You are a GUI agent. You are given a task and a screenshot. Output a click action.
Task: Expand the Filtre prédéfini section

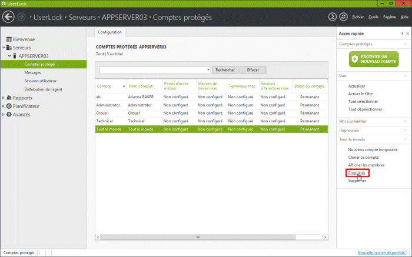point(406,121)
